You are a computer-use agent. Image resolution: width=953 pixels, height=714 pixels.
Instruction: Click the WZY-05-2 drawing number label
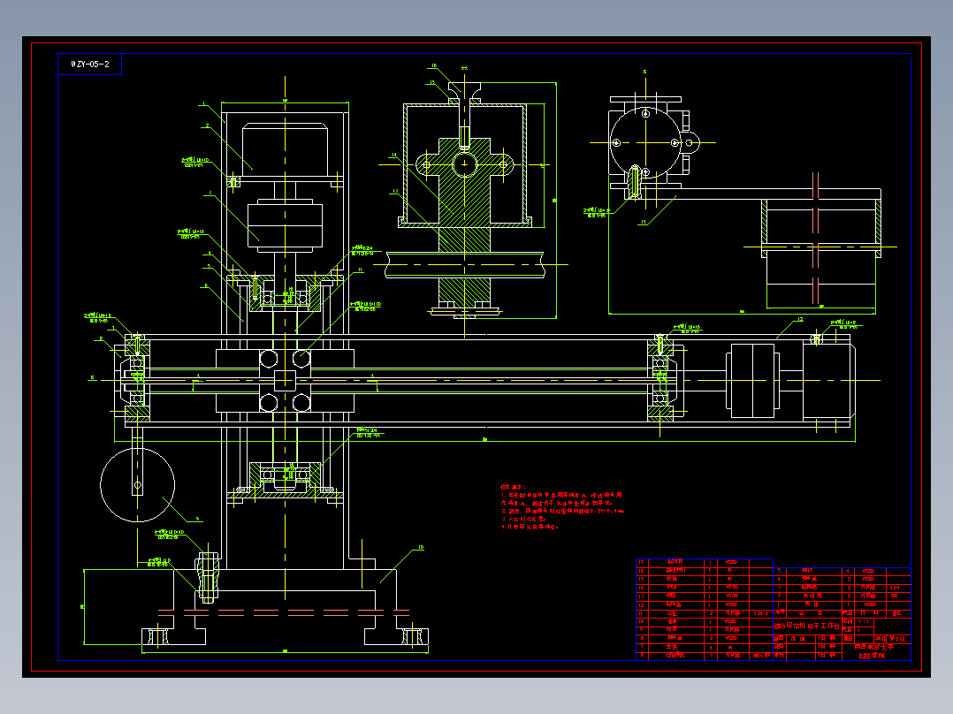pos(90,64)
